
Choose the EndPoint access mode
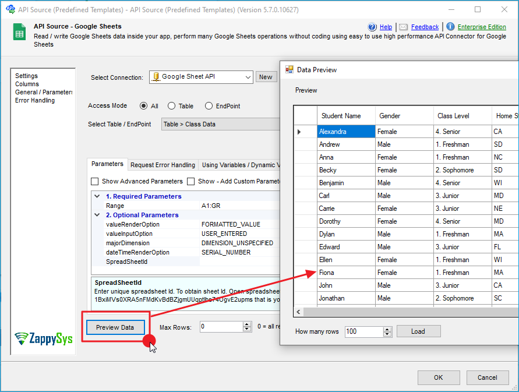(x=209, y=106)
